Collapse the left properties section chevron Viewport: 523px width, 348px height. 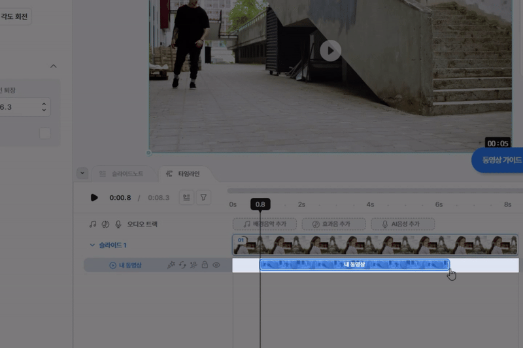54,66
